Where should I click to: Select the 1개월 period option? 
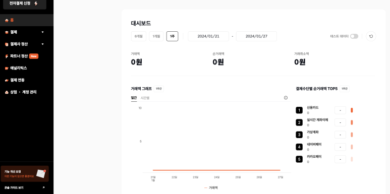coord(156,36)
